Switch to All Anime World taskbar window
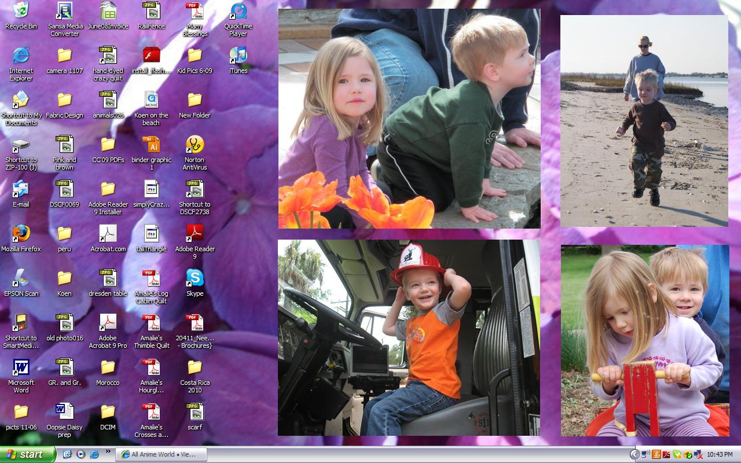This screenshot has width=741, height=463. 161,454
